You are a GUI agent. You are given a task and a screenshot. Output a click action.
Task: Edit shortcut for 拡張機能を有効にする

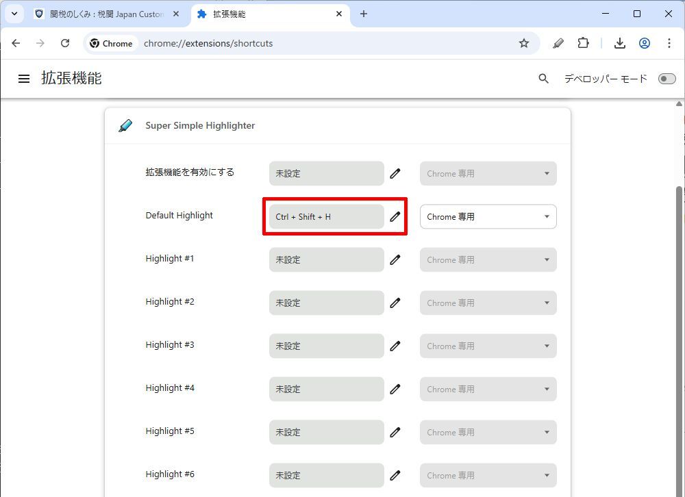[395, 173]
